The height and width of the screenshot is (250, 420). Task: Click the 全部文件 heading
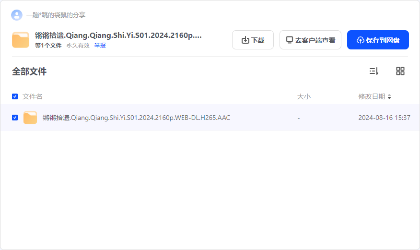[x=29, y=71]
